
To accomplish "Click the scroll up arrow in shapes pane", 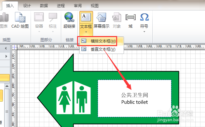I will click(7, 86).
